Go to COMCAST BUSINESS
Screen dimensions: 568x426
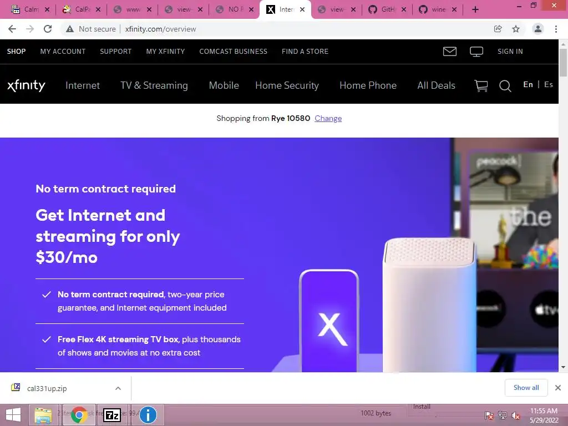click(x=234, y=52)
